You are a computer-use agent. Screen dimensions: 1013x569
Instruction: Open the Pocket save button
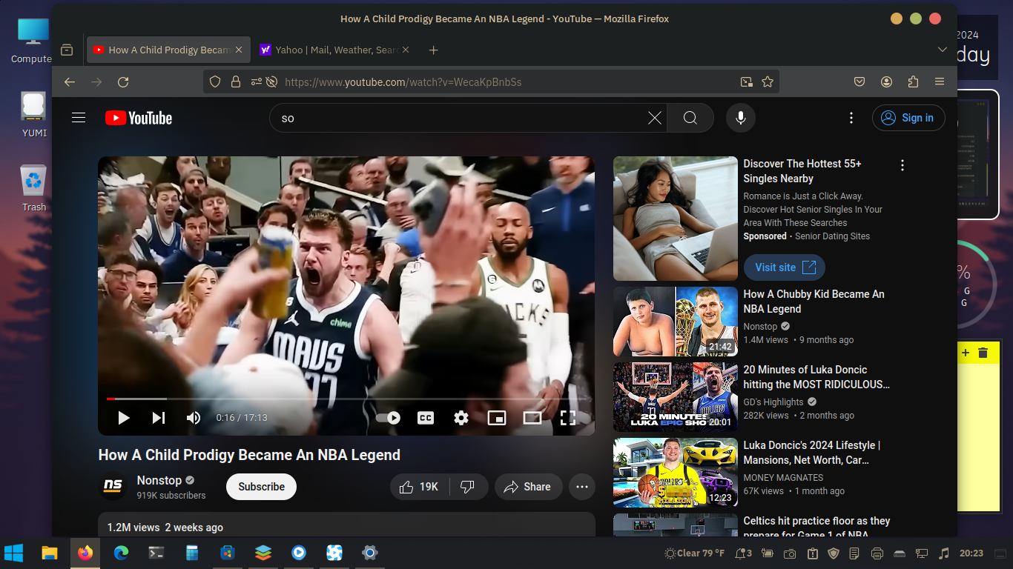point(859,81)
